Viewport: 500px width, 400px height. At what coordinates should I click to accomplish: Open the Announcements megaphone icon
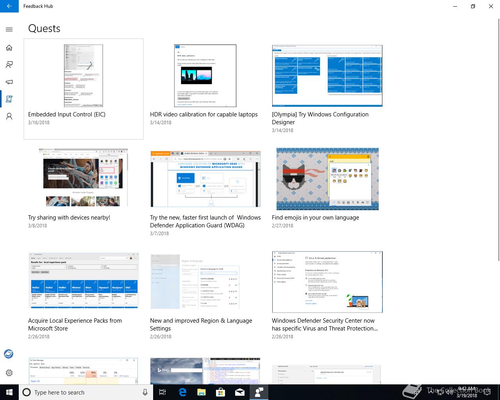coord(9,82)
